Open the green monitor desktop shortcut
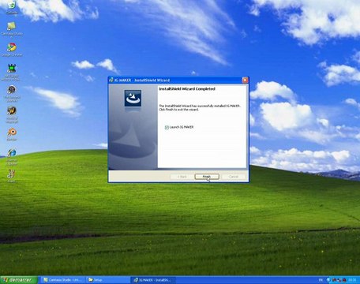Image resolution: width=360 pixels, height=284 pixels. (x=12, y=71)
